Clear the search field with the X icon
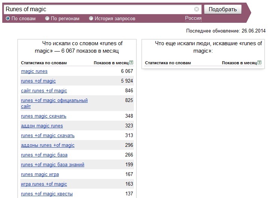 pos(196,9)
